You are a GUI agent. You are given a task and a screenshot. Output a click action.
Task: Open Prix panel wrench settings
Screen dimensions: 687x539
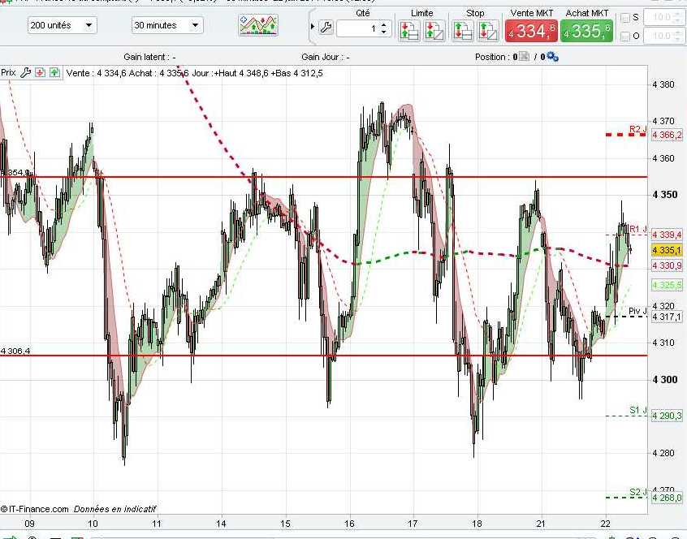[25, 73]
